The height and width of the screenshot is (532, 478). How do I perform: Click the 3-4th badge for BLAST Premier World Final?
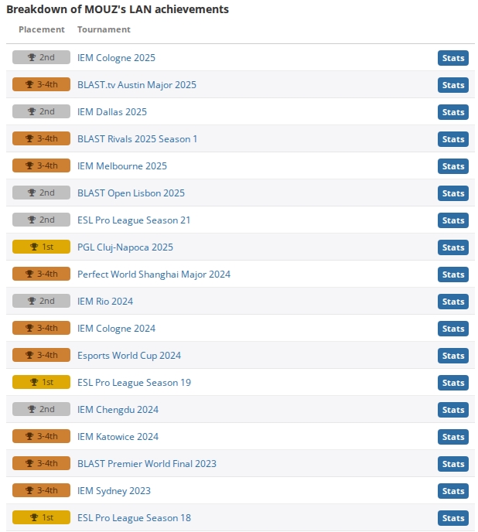click(x=42, y=463)
